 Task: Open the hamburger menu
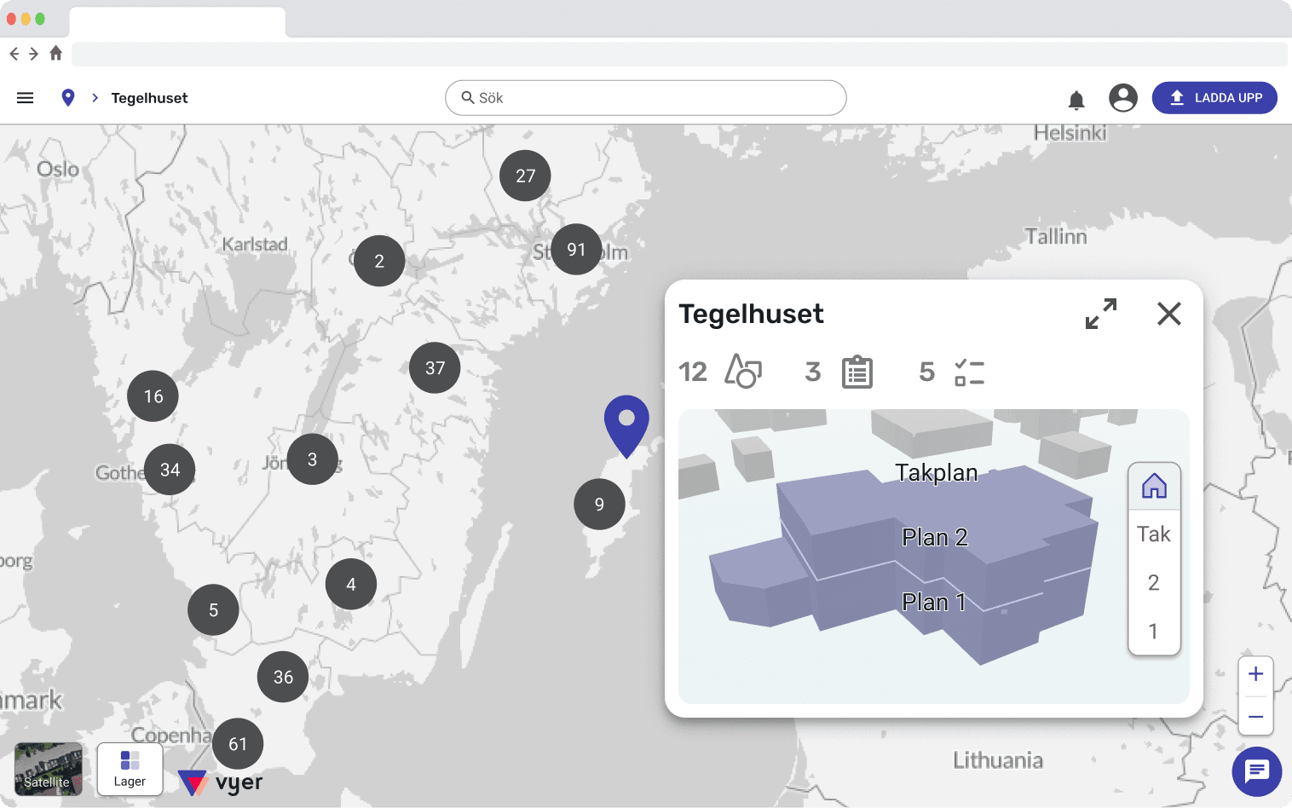(26, 98)
